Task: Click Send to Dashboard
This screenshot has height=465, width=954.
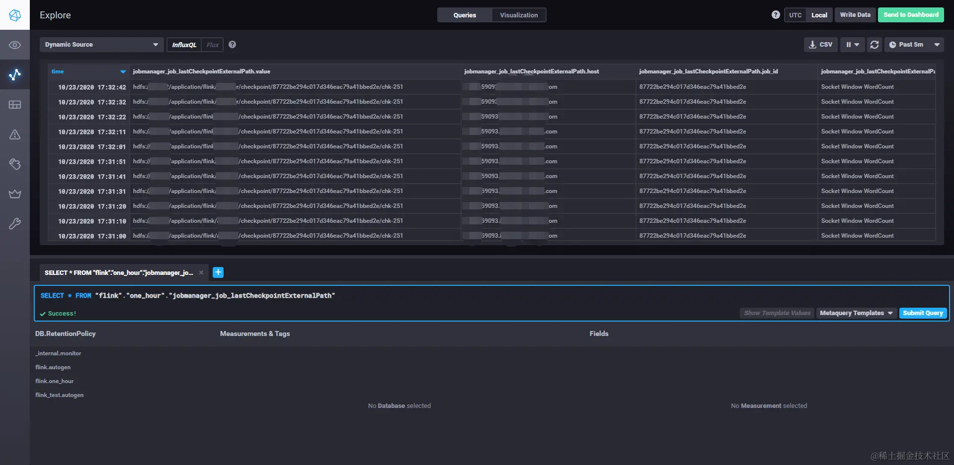Action: point(911,15)
